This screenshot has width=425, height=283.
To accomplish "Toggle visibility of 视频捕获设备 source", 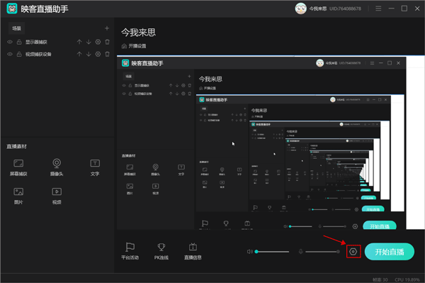I will 10,55.
